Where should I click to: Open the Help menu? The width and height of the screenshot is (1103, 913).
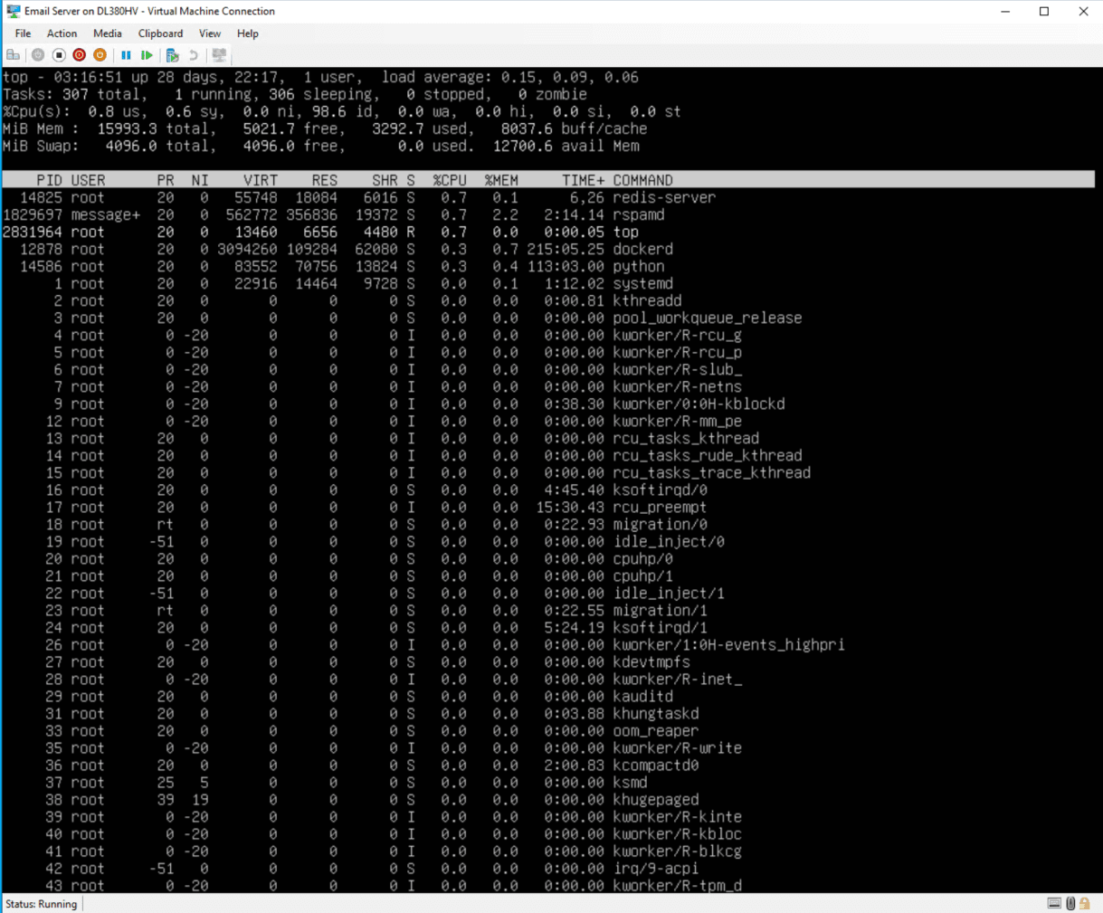(x=247, y=33)
